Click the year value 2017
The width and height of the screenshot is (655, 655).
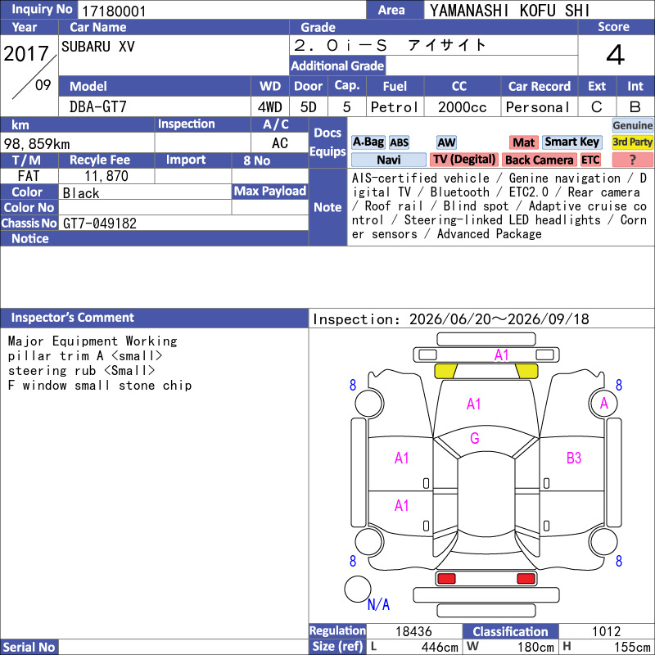[x=26, y=53]
